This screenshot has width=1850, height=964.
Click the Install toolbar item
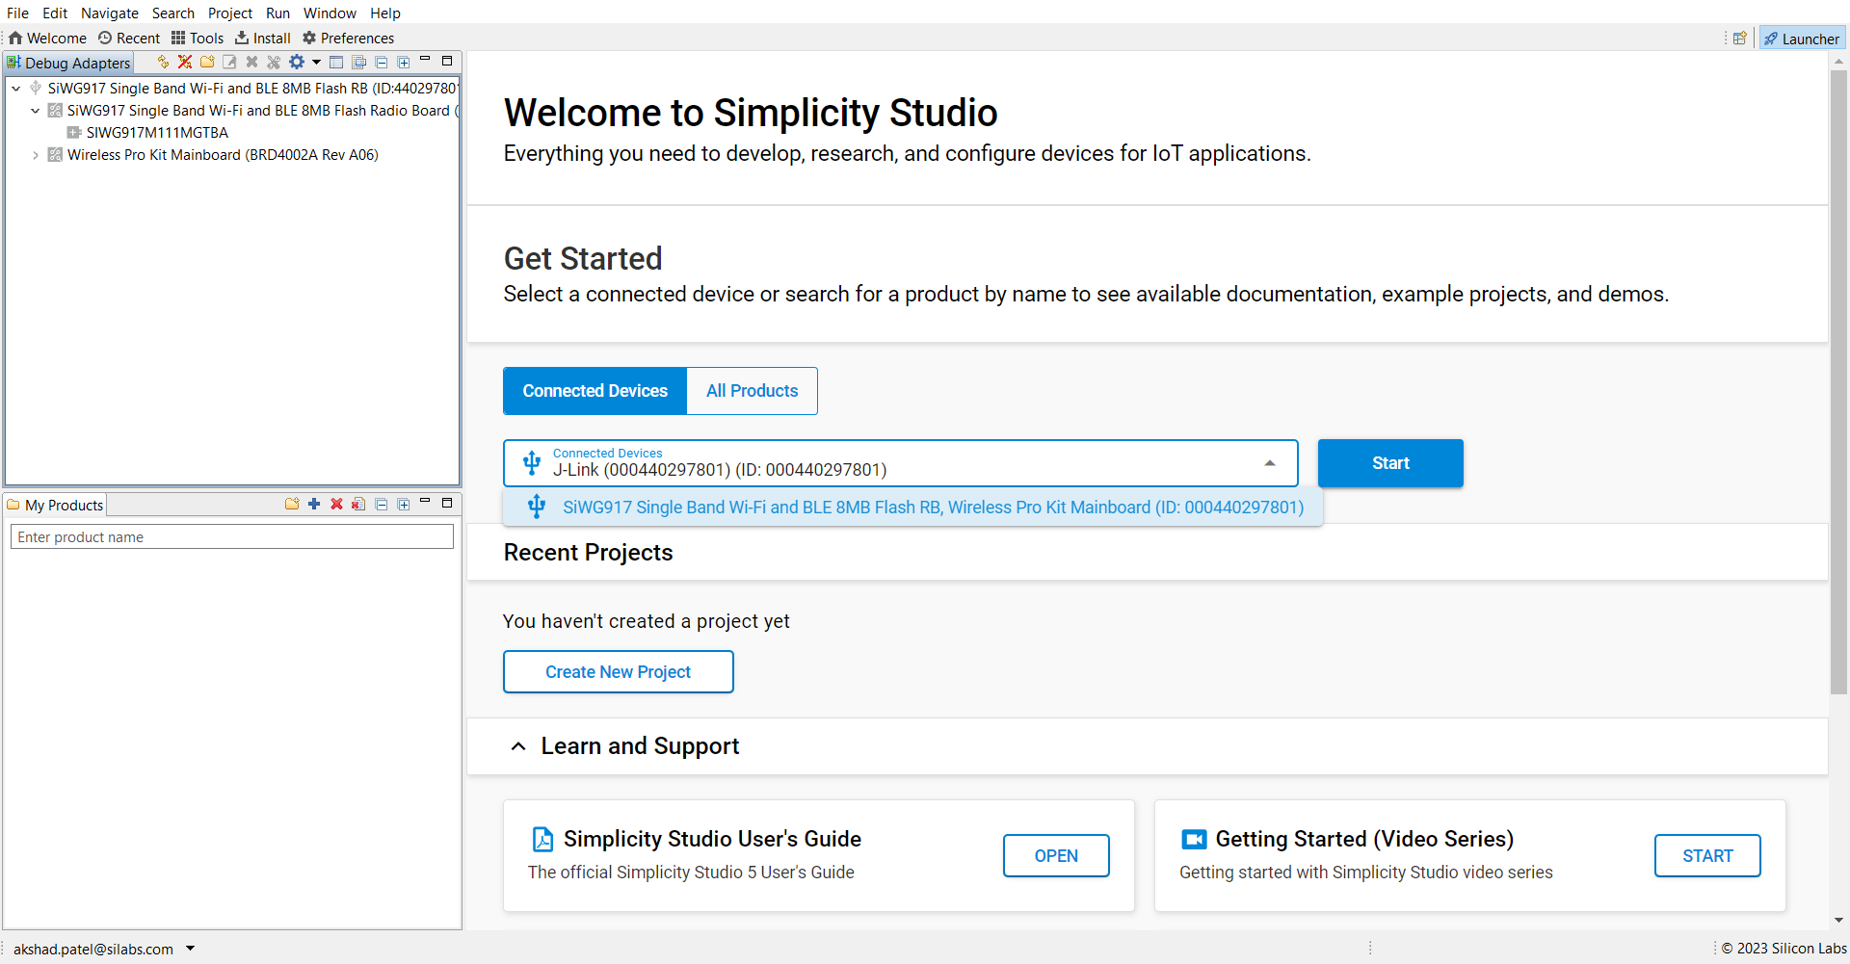(x=263, y=39)
